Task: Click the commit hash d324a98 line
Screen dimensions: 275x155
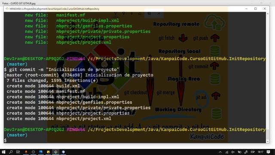Action: [x=79, y=75]
